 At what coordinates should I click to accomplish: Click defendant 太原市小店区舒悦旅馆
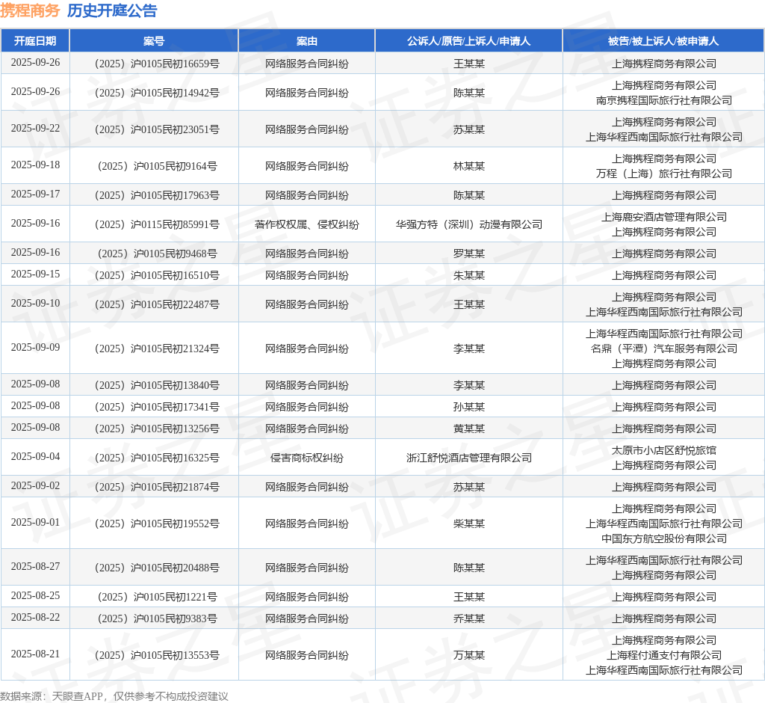664,450
